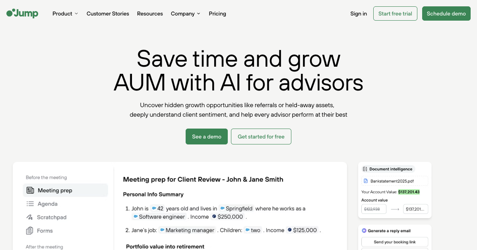
Task: Open the Forms clipboard icon
Action: [31, 231]
